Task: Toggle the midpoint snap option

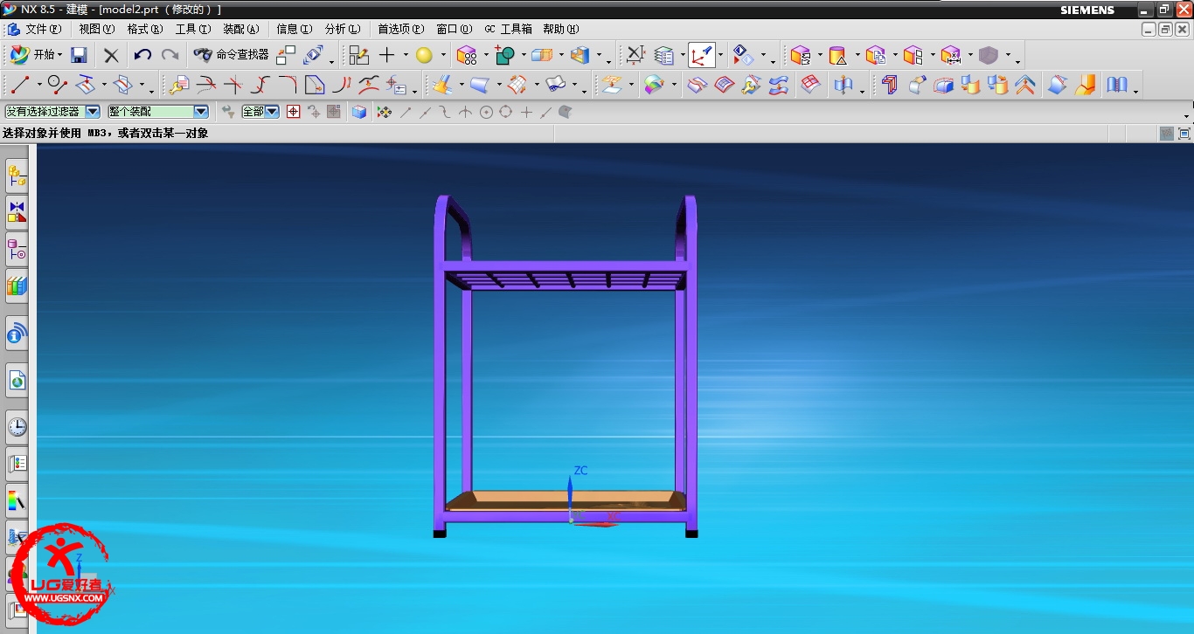Action: click(x=425, y=112)
